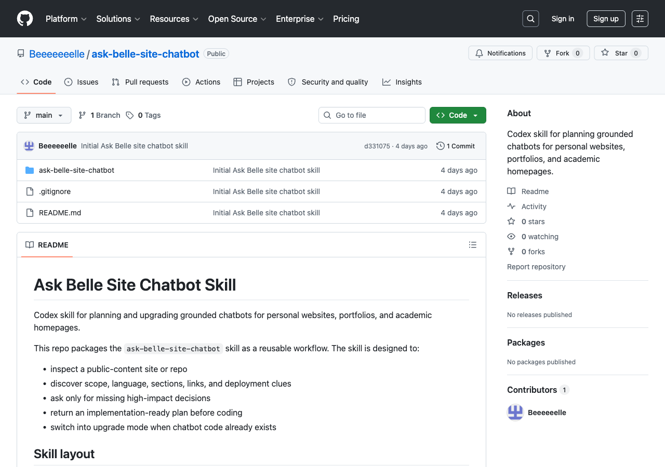
Task: Click the GitHub octocat logo
Action: 24,19
